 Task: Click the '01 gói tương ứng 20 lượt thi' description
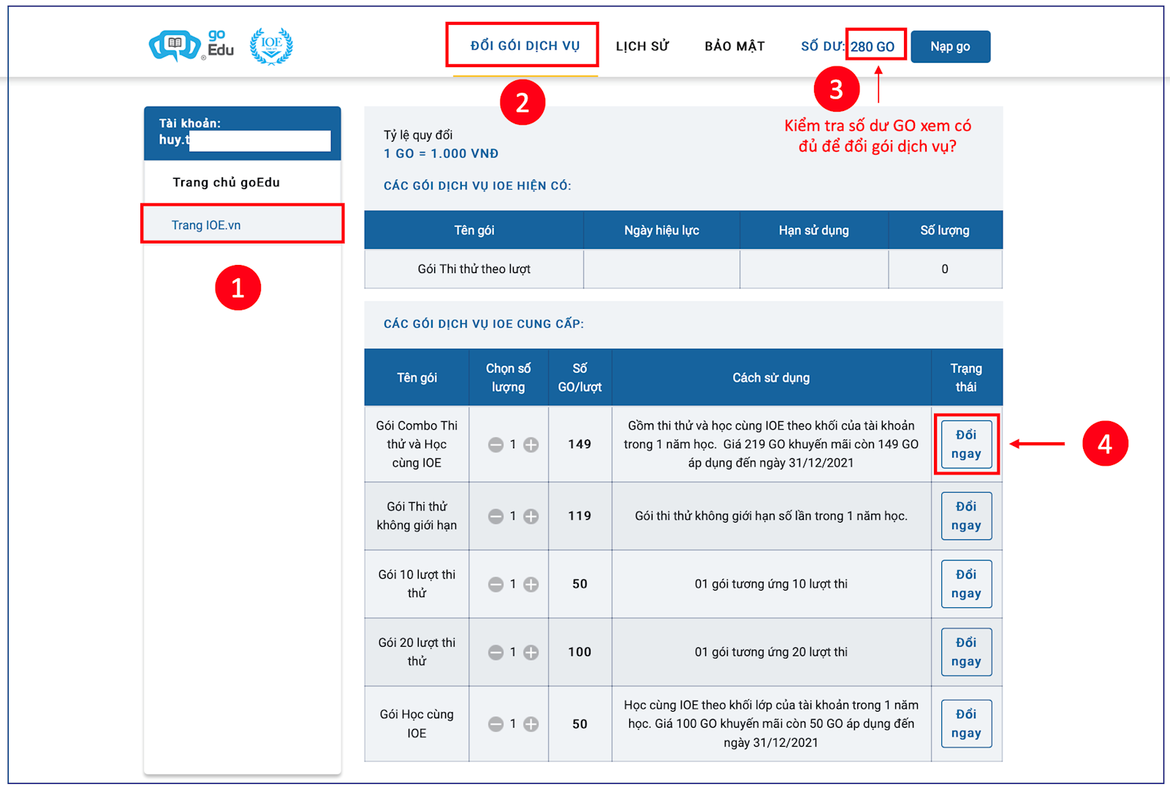(771, 652)
